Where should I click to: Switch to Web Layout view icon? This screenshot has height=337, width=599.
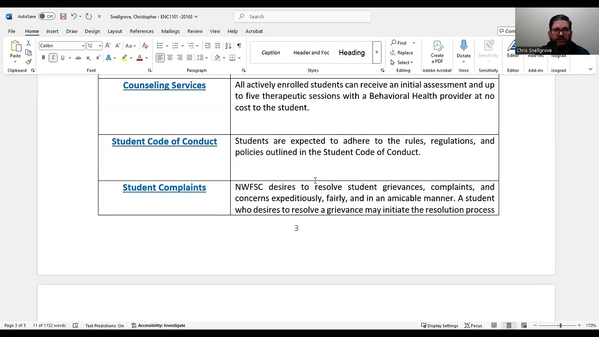pyautogui.click(x=524, y=325)
